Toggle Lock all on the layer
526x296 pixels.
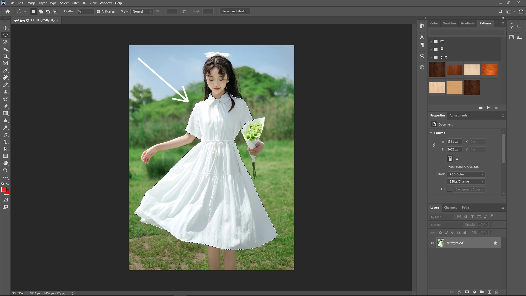(465, 232)
